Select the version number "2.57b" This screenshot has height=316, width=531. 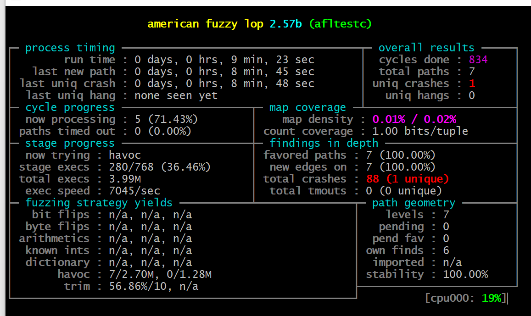[x=285, y=24]
